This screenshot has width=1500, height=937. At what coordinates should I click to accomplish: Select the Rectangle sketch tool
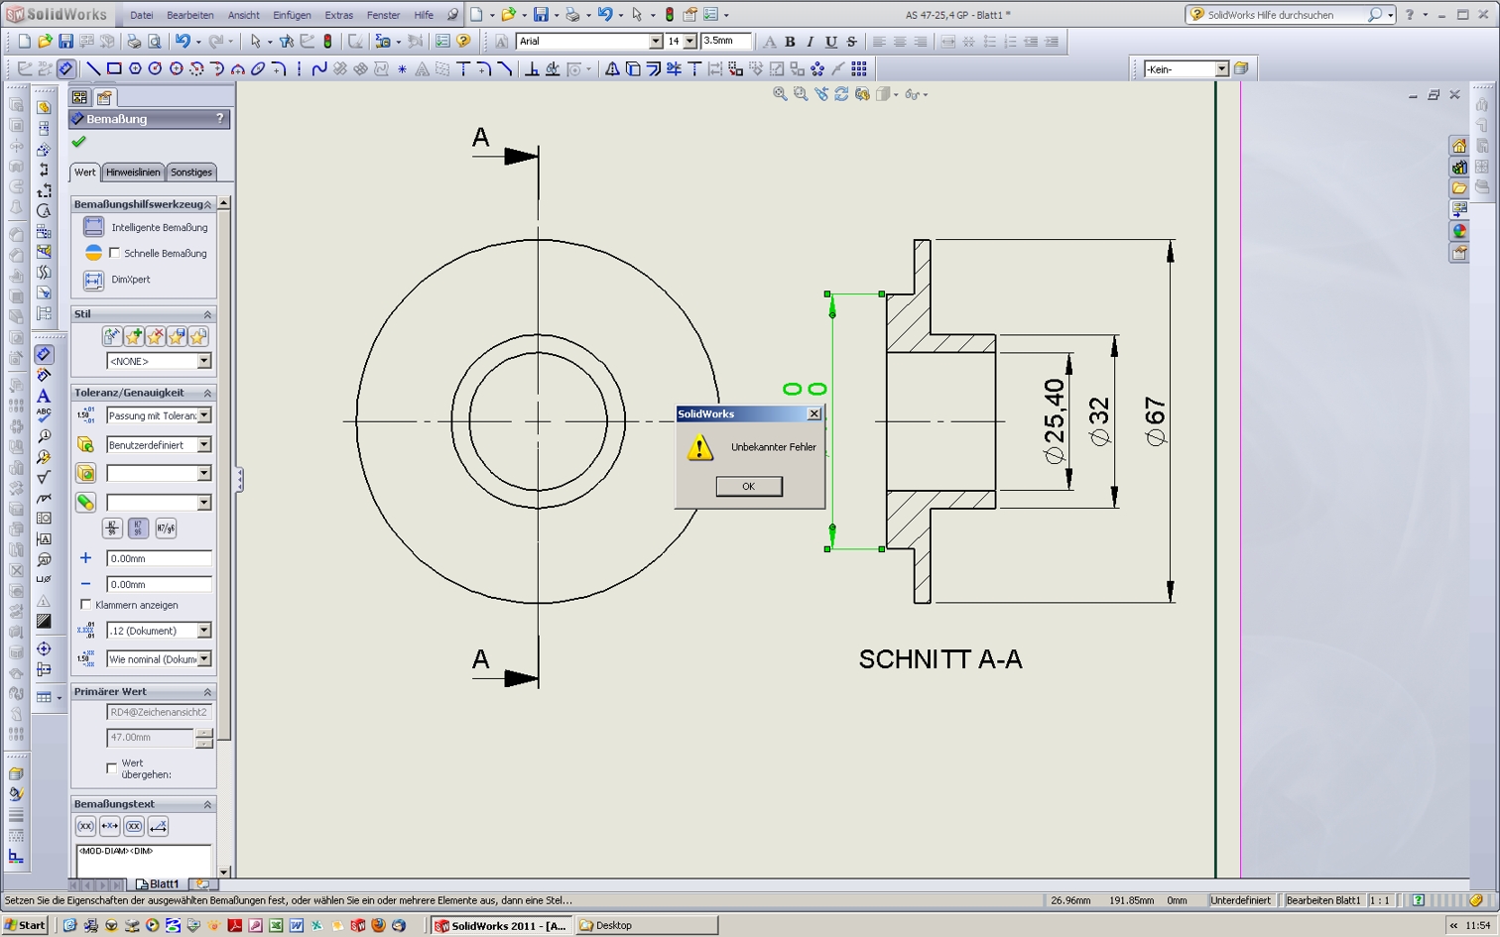(x=114, y=68)
